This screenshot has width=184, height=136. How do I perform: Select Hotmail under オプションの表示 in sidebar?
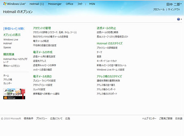point(8,44)
